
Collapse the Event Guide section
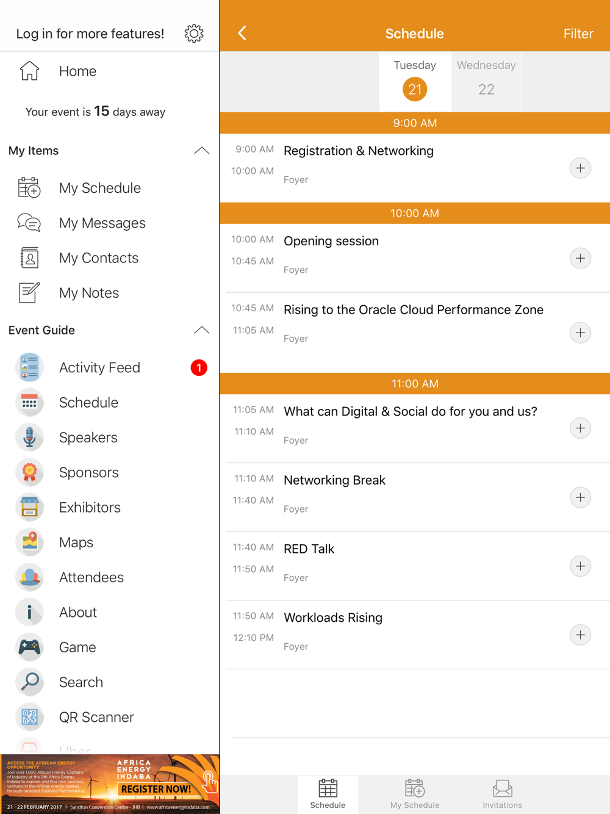pyautogui.click(x=201, y=330)
